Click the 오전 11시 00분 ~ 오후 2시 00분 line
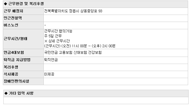Screen dimensions: 192x107 (x=80, y=46)
